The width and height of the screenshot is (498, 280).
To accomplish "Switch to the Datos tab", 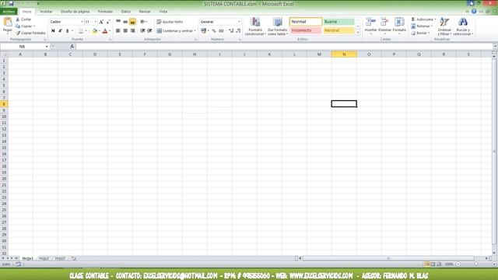I will pyautogui.click(x=126, y=12).
